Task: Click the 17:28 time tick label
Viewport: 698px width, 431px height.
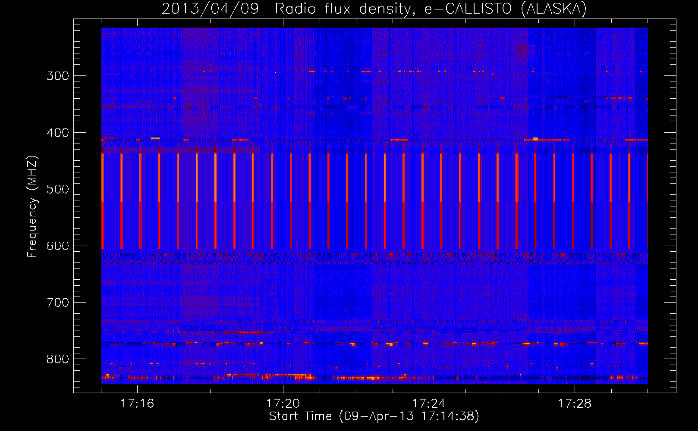Action: click(x=575, y=404)
